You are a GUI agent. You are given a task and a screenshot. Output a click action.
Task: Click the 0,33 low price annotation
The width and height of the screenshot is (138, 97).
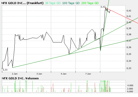point(5,70)
